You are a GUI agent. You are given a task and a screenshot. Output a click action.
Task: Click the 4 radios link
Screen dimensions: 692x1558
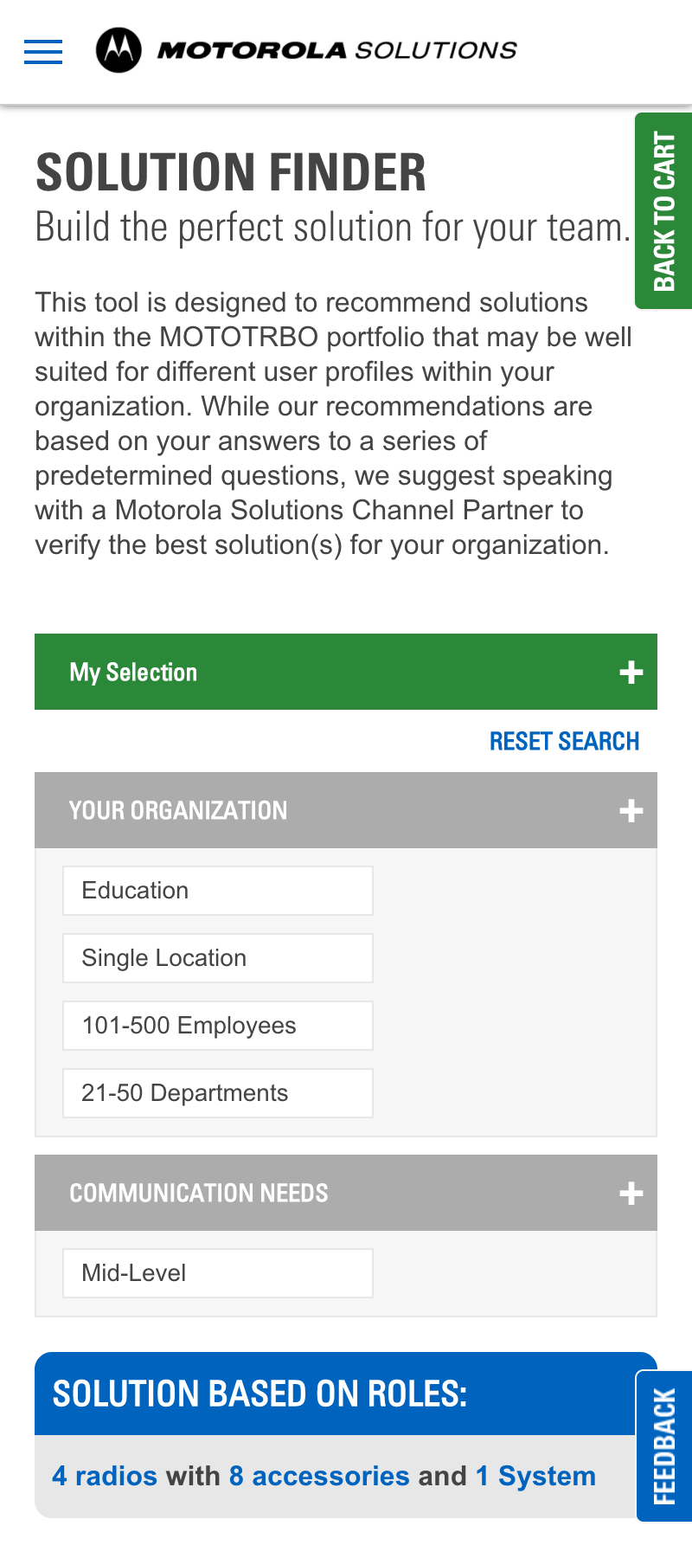click(x=105, y=1476)
